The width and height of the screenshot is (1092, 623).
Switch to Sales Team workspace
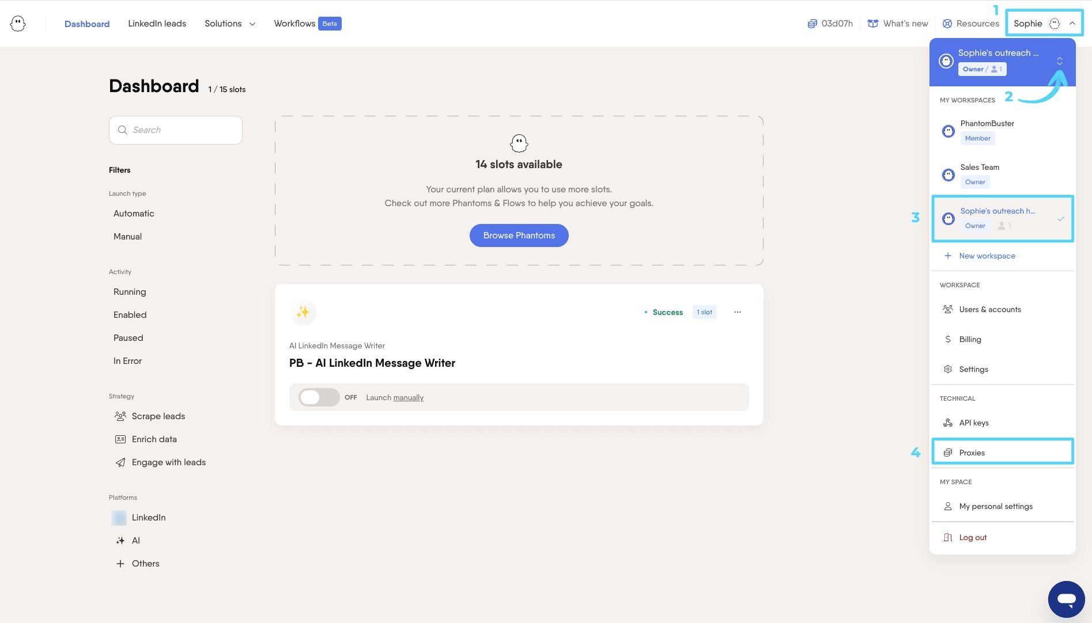pyautogui.click(x=1003, y=174)
